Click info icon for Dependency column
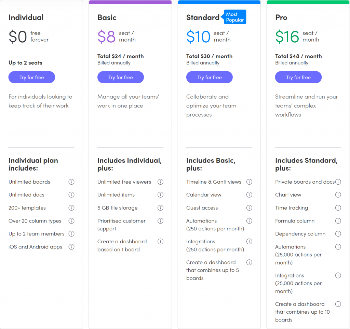350x329 pixels. [x=338, y=234]
